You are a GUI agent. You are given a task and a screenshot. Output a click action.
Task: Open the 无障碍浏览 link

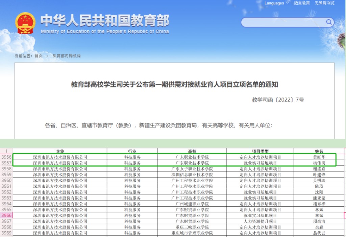pyautogui.click(x=324, y=3)
